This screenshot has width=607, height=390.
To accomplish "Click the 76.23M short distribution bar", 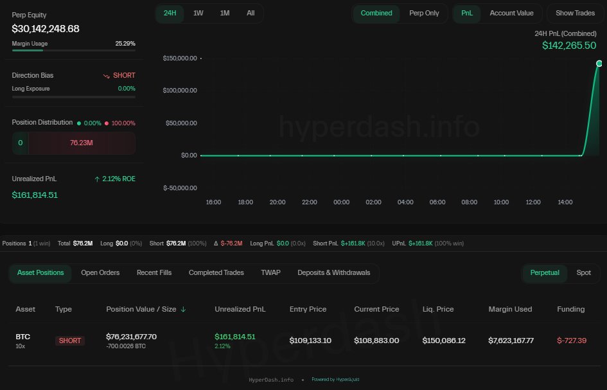I will [82, 143].
